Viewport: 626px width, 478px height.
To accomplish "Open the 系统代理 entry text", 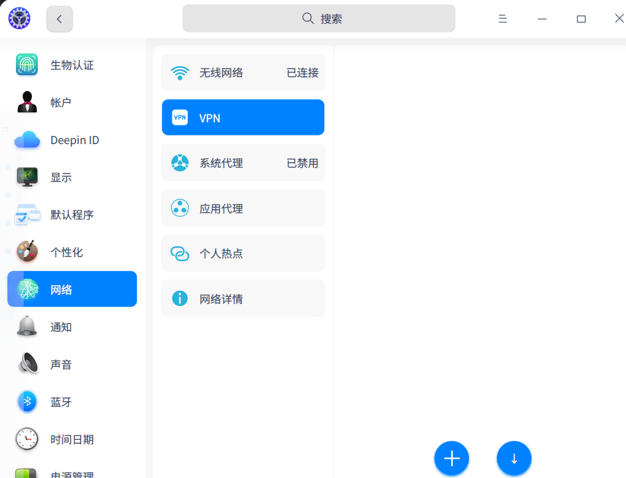I will pyautogui.click(x=221, y=163).
